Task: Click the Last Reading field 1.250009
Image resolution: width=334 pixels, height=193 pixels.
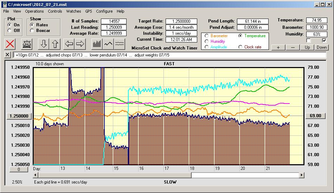Action: point(114,27)
